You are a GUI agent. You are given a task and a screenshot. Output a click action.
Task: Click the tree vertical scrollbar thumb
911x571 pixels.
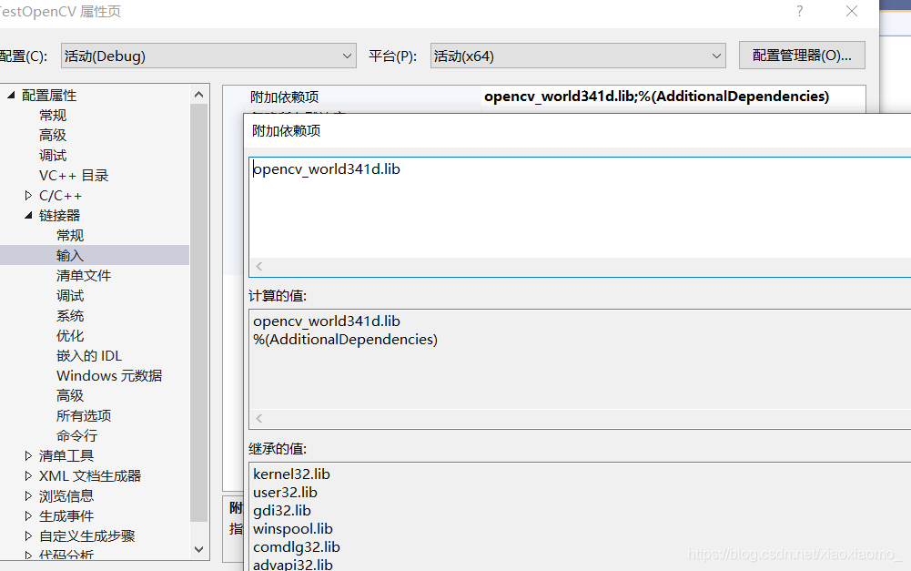[198, 313]
